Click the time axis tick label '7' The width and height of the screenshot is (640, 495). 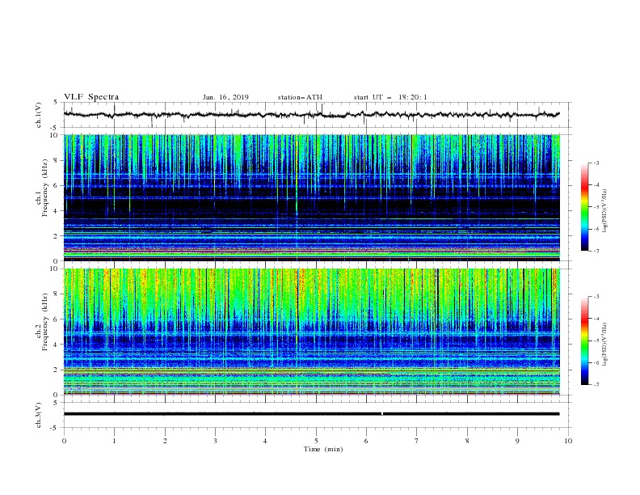[x=417, y=441]
